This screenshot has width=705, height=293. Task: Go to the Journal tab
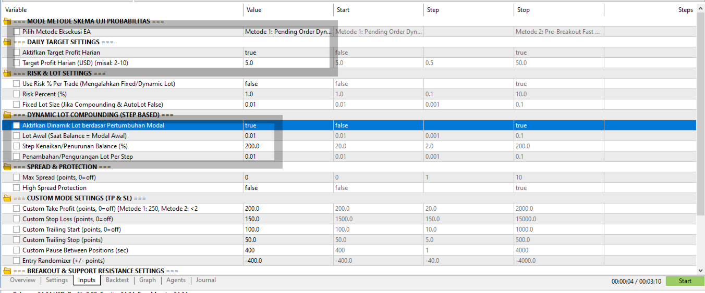click(206, 280)
